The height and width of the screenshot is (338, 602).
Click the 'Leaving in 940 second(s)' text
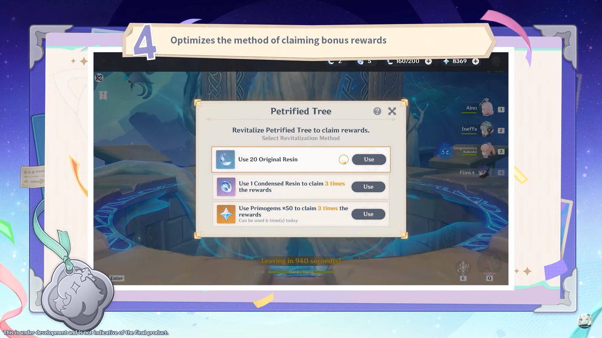point(301,261)
